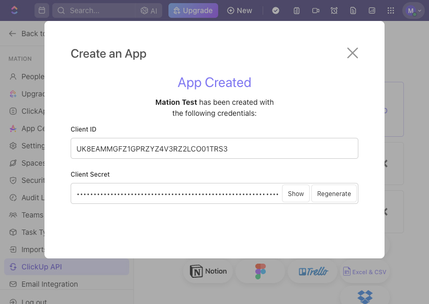This screenshot has width=429, height=304.
Task: Open Audit Logs in sidebar
Action: point(27,198)
